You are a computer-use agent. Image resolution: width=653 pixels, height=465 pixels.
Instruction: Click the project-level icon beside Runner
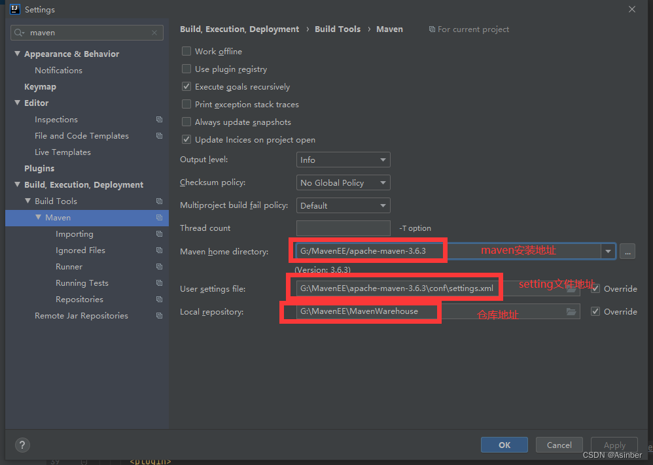[159, 266]
